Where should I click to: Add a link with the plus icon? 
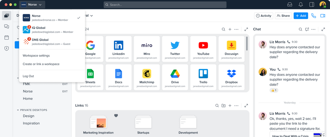(x=230, y=106)
